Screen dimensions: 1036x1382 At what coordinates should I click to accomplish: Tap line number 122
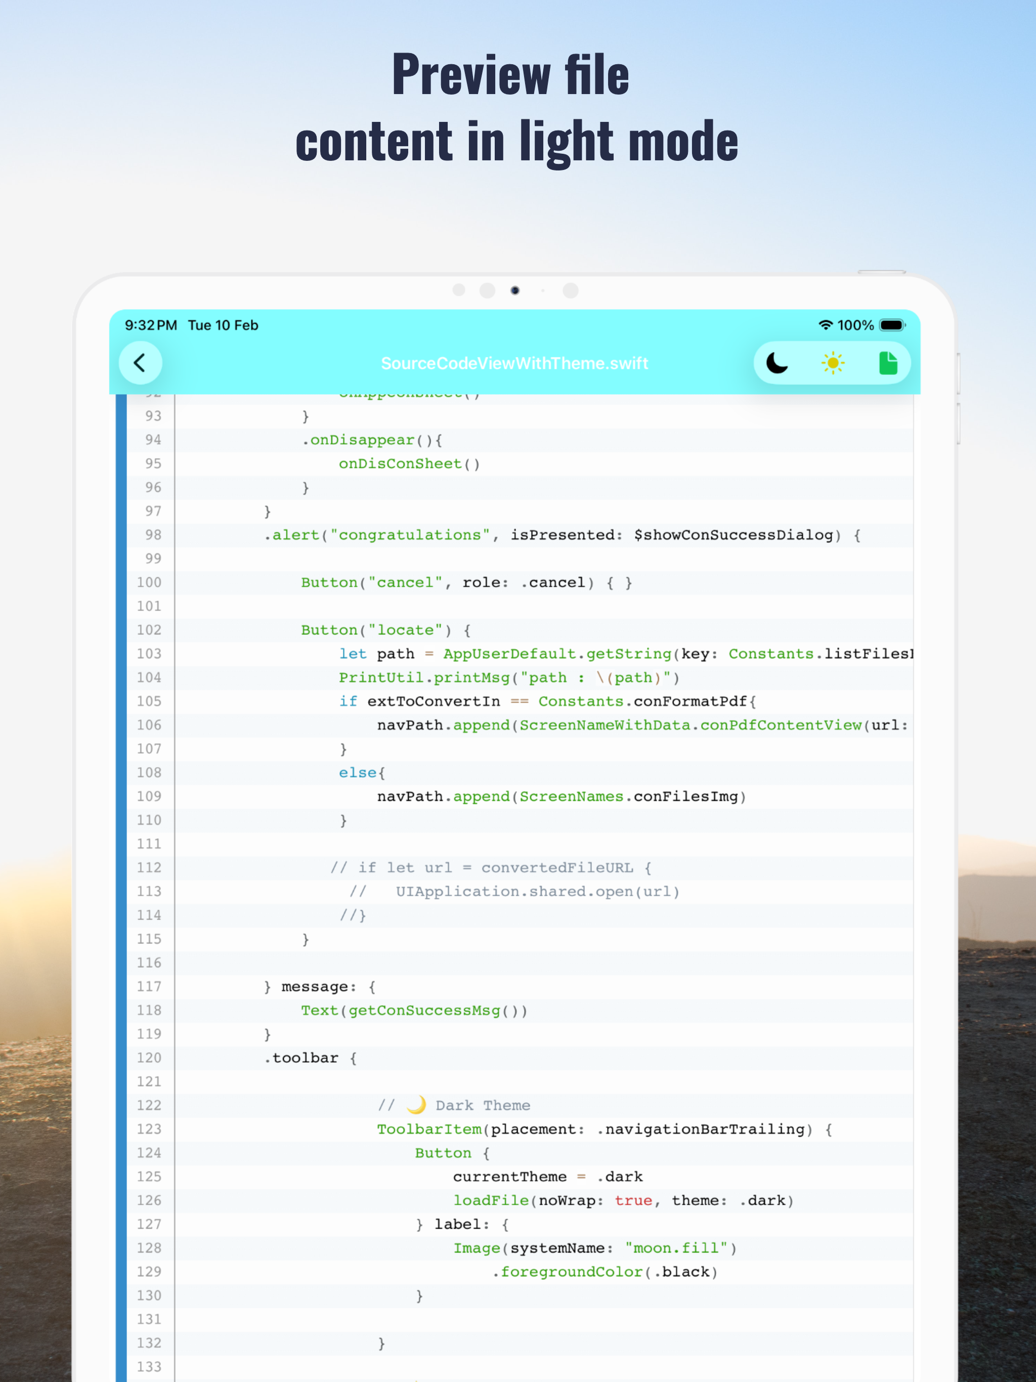point(149,1105)
